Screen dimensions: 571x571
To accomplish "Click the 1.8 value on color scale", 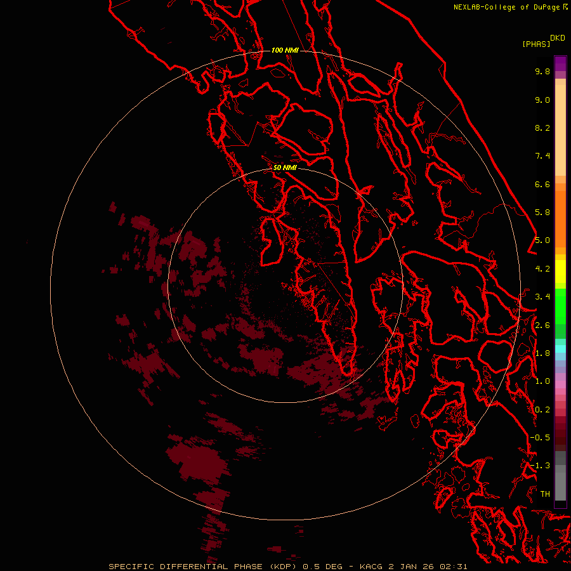I will pyautogui.click(x=542, y=353).
